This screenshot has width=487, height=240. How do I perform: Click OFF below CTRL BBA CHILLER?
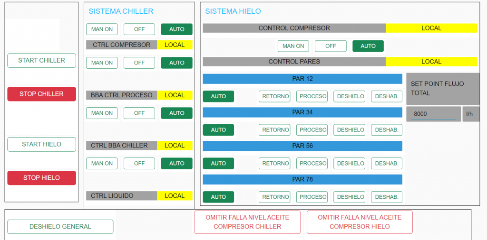tap(139, 164)
